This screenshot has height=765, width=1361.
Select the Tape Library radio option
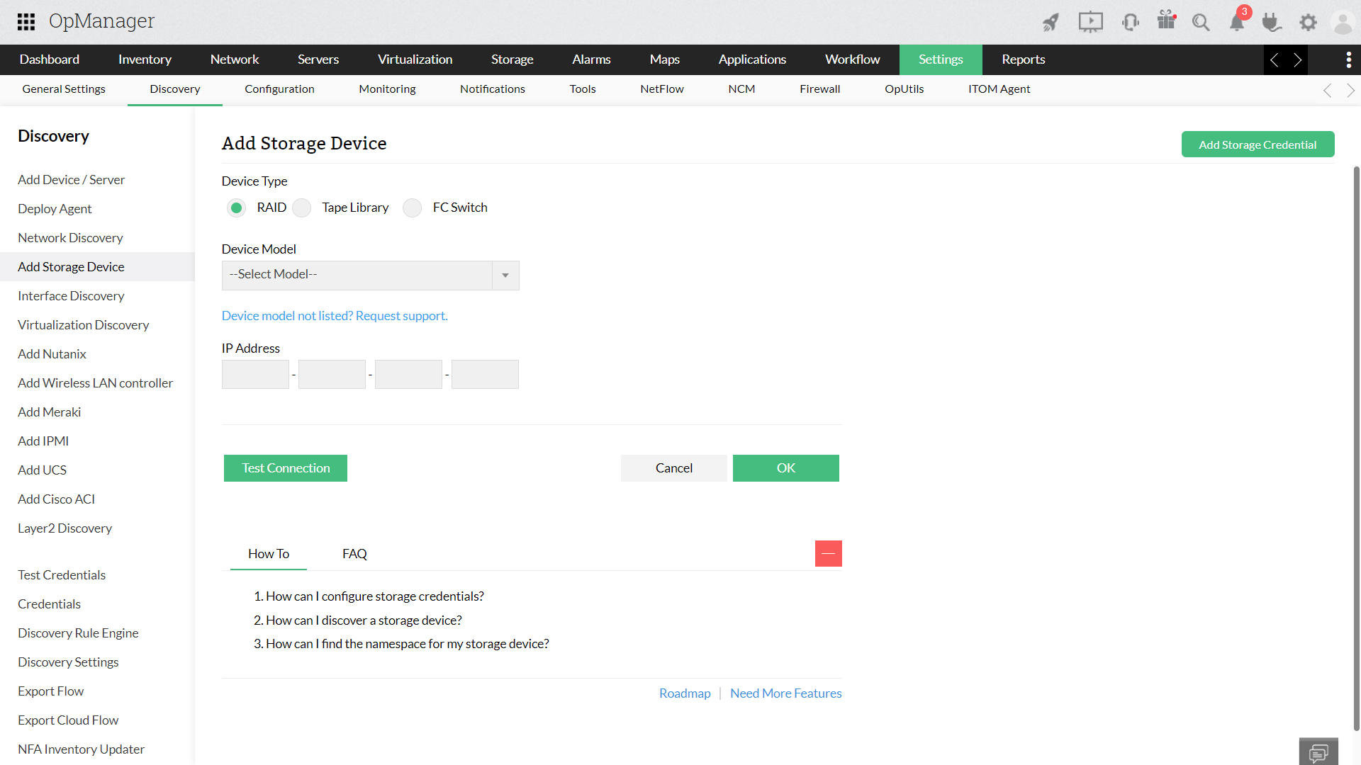click(x=302, y=208)
